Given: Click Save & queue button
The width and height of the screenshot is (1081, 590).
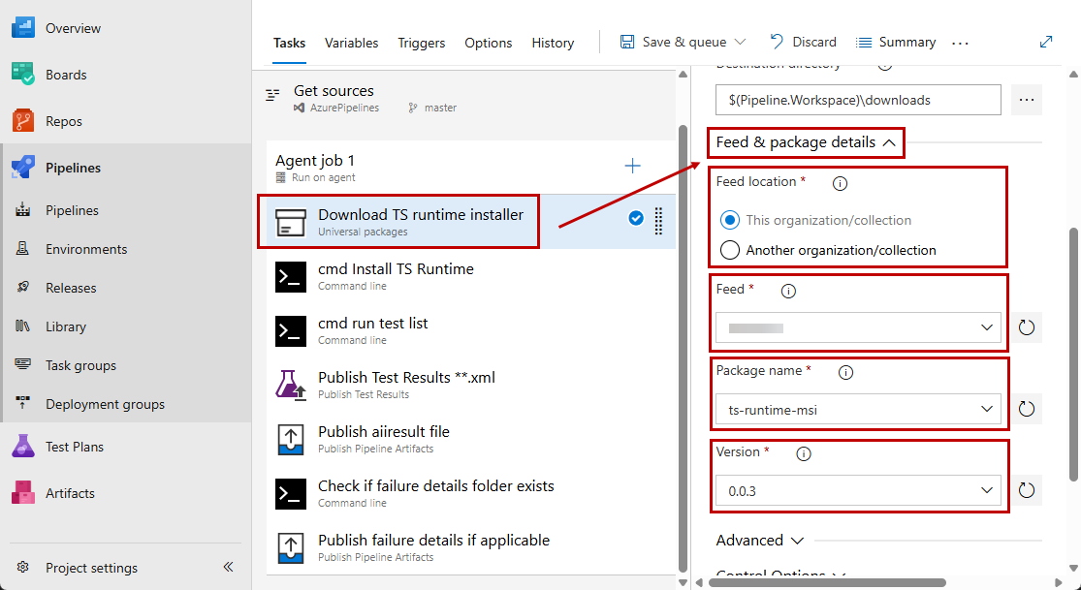Looking at the screenshot, I should coord(673,42).
